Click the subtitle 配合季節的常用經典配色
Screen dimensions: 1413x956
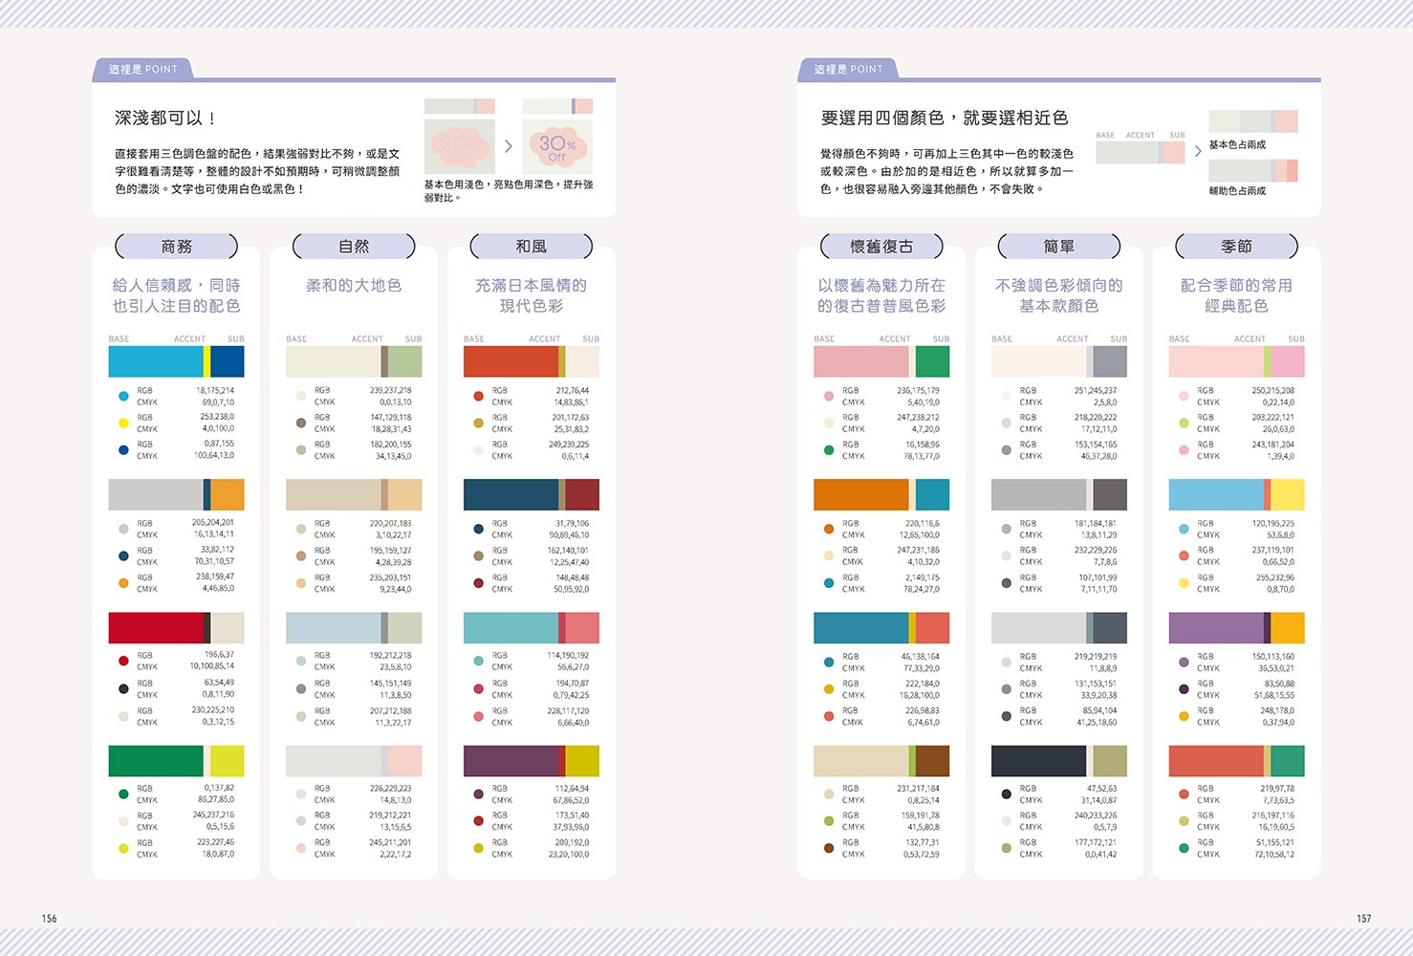pos(1237,295)
